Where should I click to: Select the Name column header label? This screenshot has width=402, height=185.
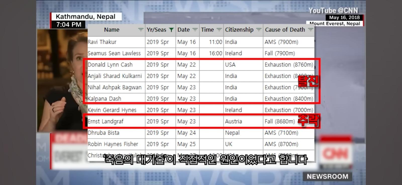tap(112, 30)
